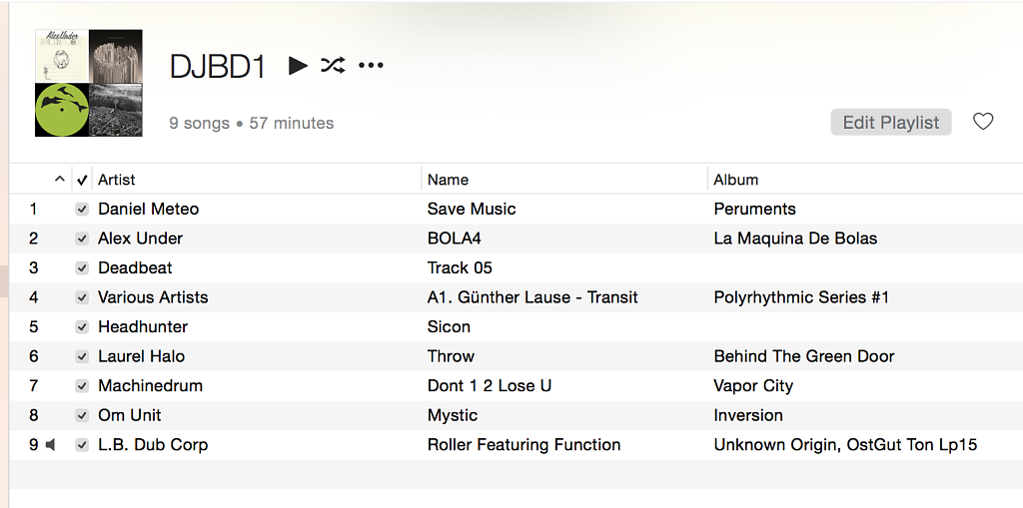Click the speaker icon beside track 9

click(x=51, y=445)
